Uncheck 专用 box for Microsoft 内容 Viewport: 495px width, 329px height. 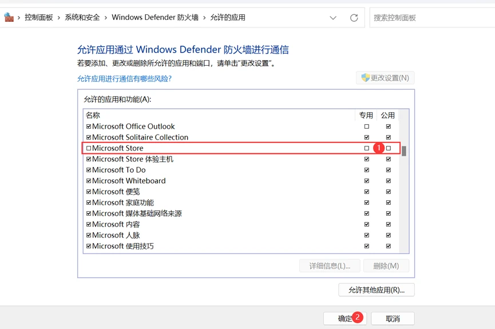366,224
